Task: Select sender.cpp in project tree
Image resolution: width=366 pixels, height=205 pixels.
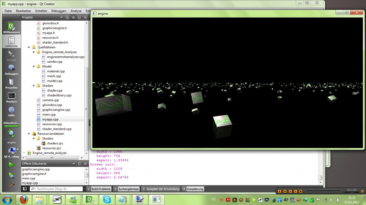Action: [x=55, y=62]
